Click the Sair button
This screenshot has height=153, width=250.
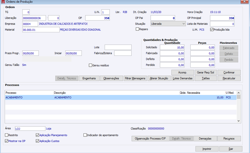pos(231,149)
